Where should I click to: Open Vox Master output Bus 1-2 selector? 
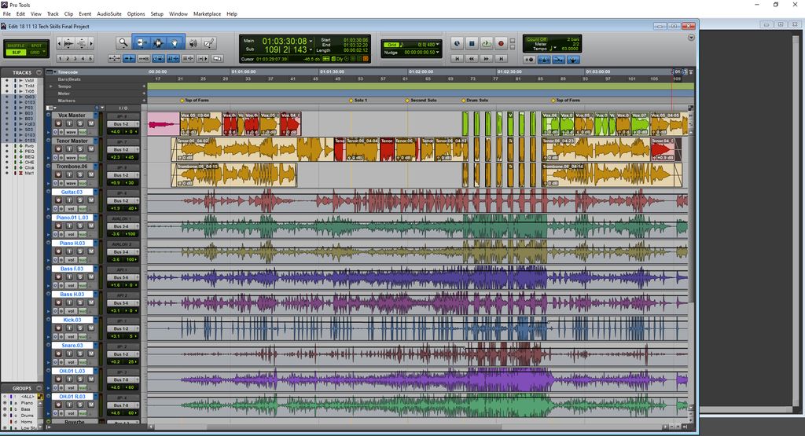(123, 124)
